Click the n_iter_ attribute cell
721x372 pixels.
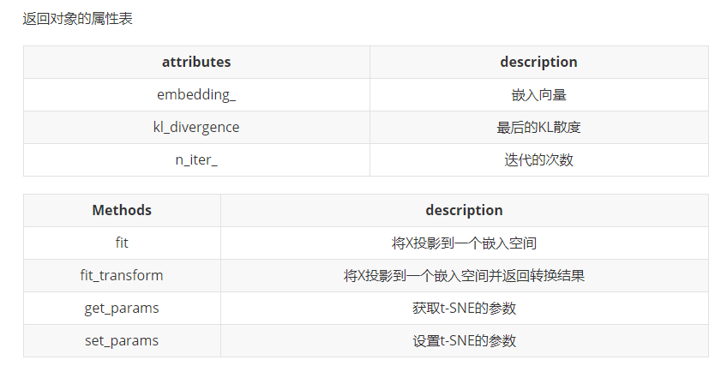pyautogui.click(x=196, y=160)
